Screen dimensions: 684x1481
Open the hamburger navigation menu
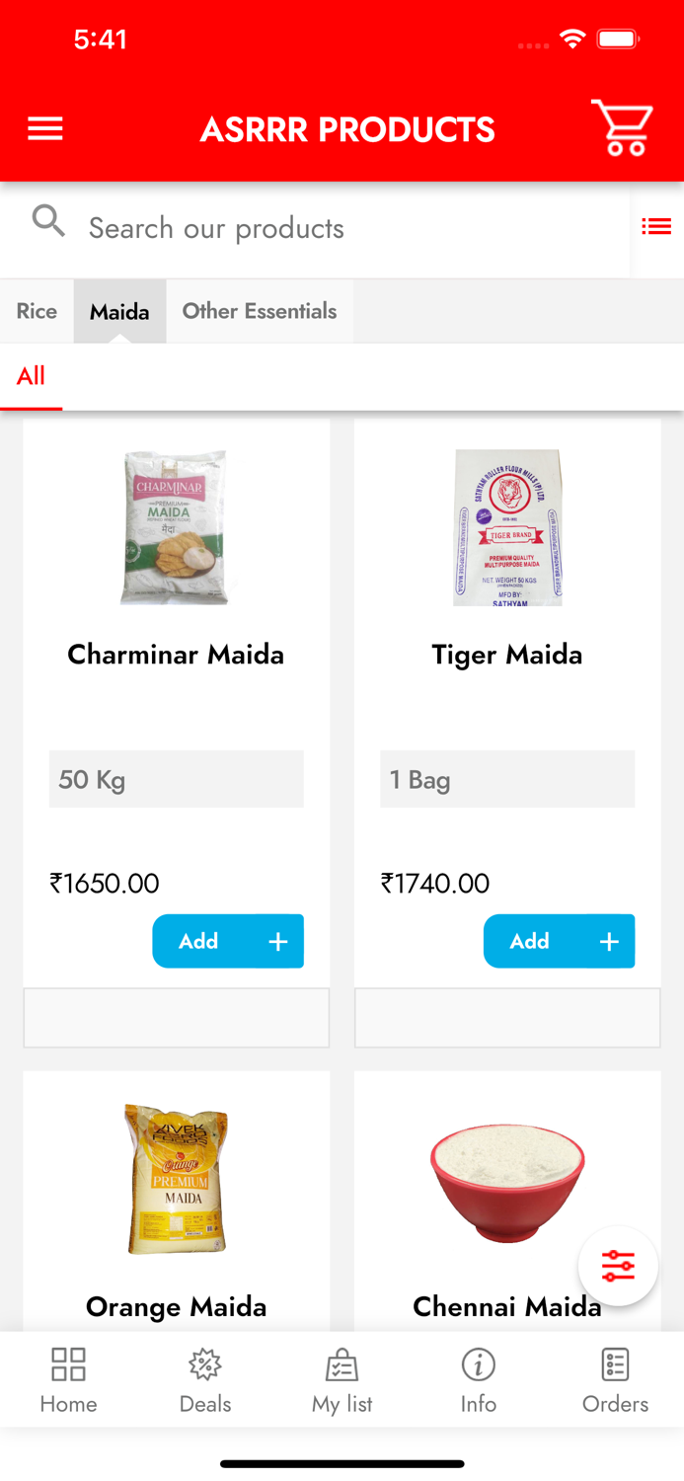click(x=44, y=128)
